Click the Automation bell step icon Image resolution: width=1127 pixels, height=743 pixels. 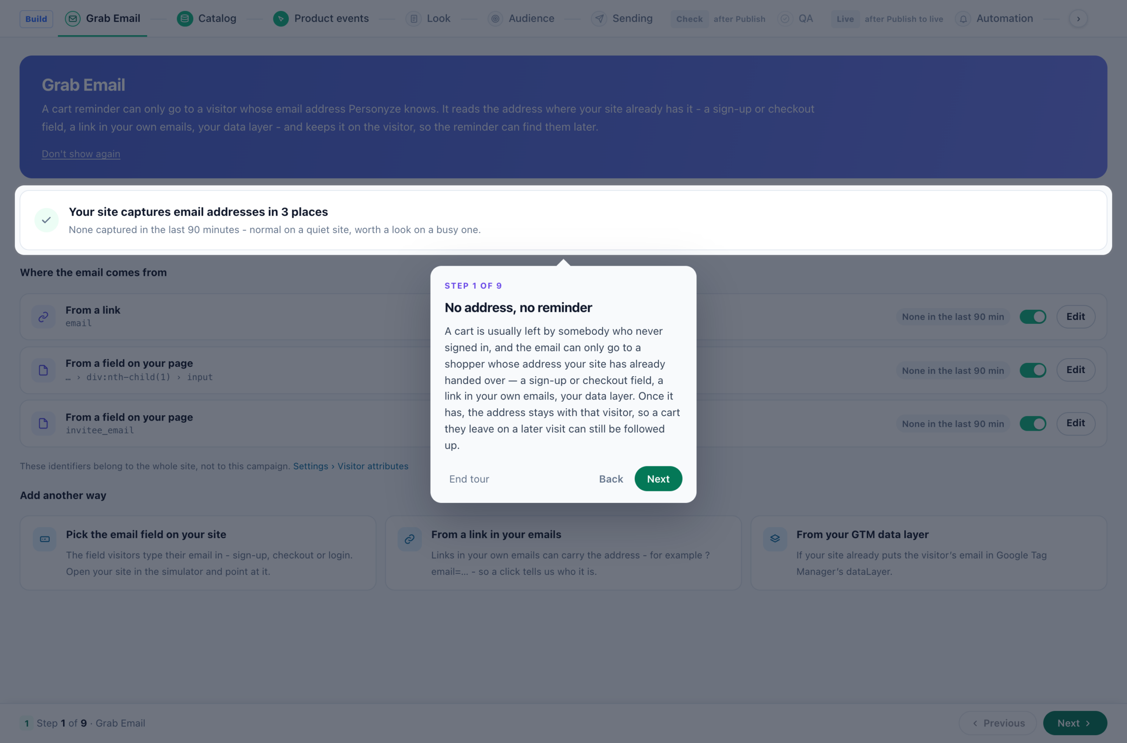[963, 18]
